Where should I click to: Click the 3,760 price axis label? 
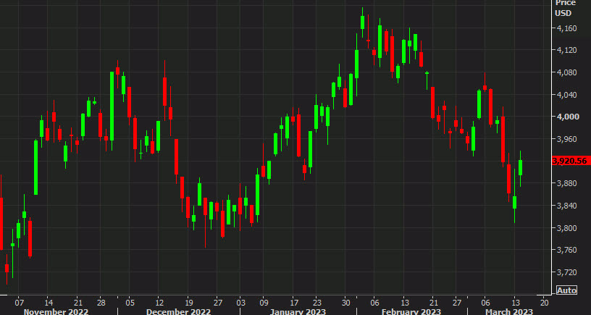(568, 251)
